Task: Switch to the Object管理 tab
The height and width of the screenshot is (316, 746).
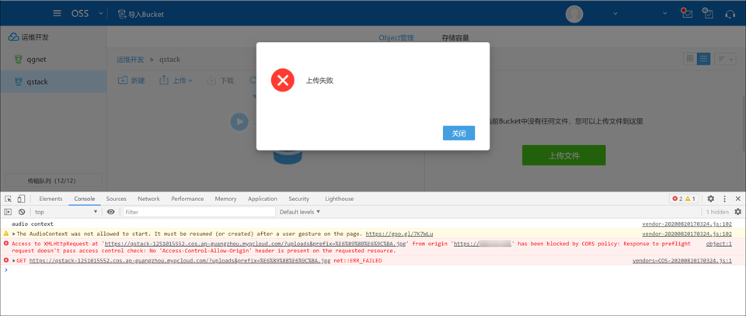Action: click(396, 37)
